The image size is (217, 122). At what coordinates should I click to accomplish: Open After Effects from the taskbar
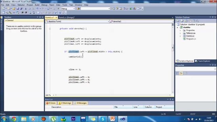click(x=73, y=119)
